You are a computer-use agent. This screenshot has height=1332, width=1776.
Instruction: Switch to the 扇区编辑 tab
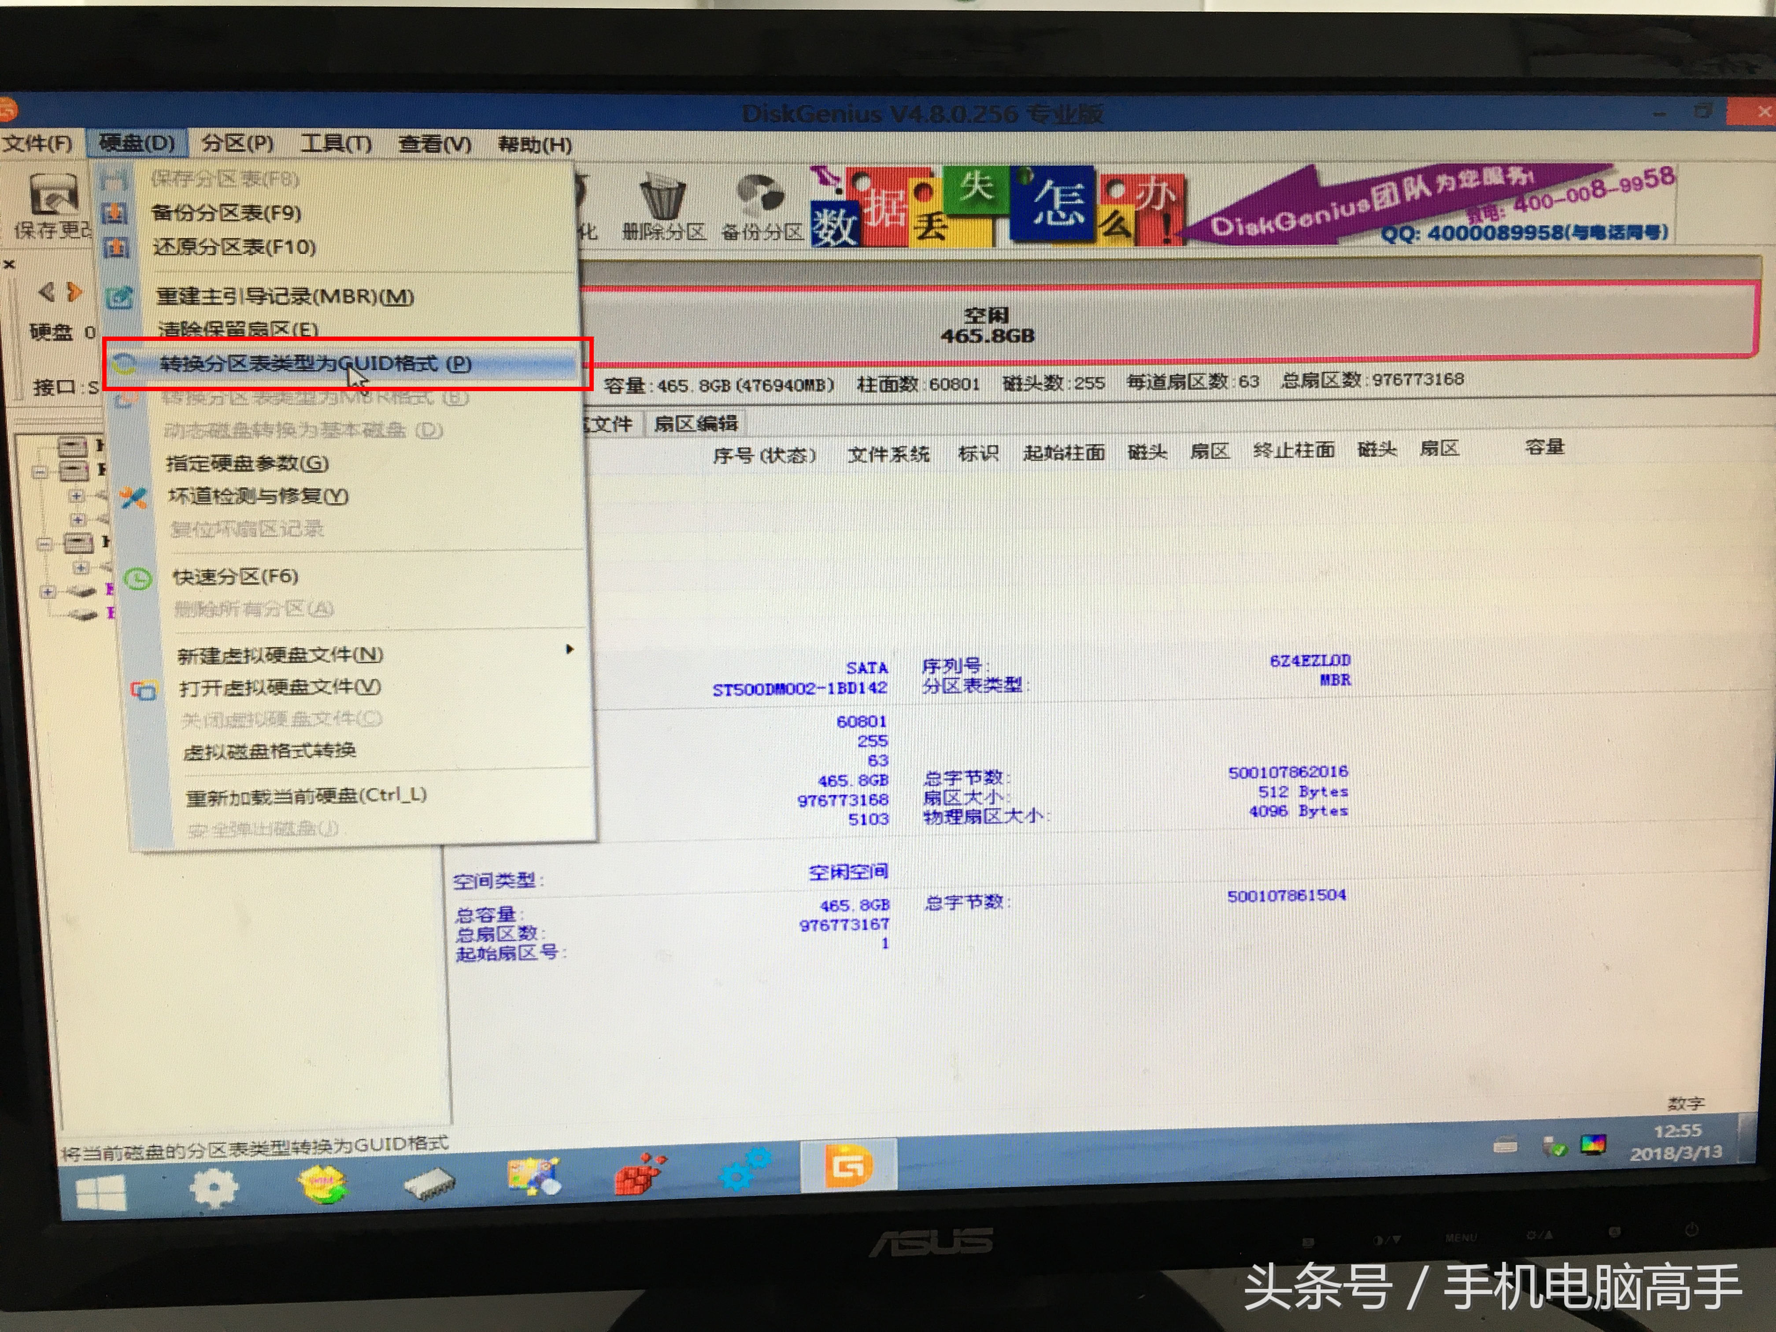pyautogui.click(x=696, y=424)
